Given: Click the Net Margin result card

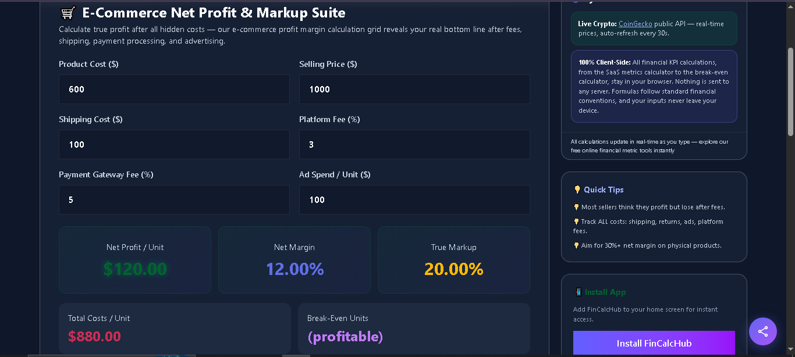Looking at the screenshot, I should click(x=294, y=260).
